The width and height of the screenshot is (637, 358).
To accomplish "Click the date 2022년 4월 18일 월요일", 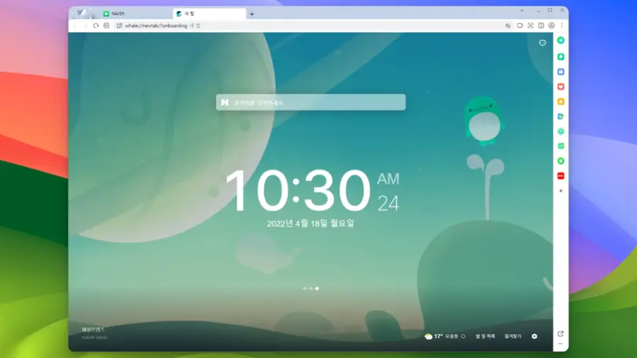I will pos(311,224).
